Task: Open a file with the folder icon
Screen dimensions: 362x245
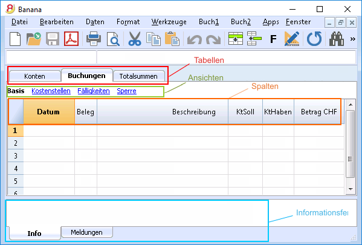Action: click(34, 39)
